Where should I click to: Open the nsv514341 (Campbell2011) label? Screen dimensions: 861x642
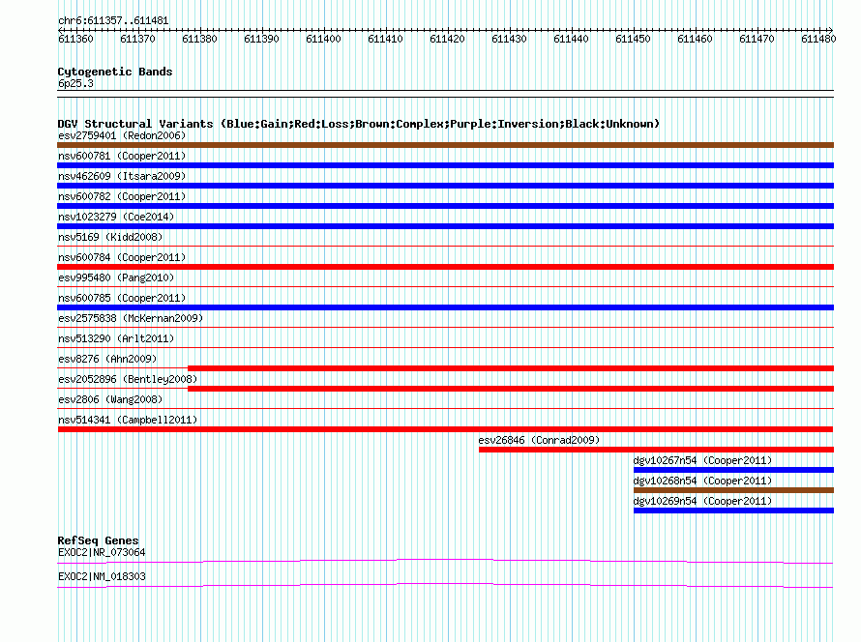click(128, 420)
